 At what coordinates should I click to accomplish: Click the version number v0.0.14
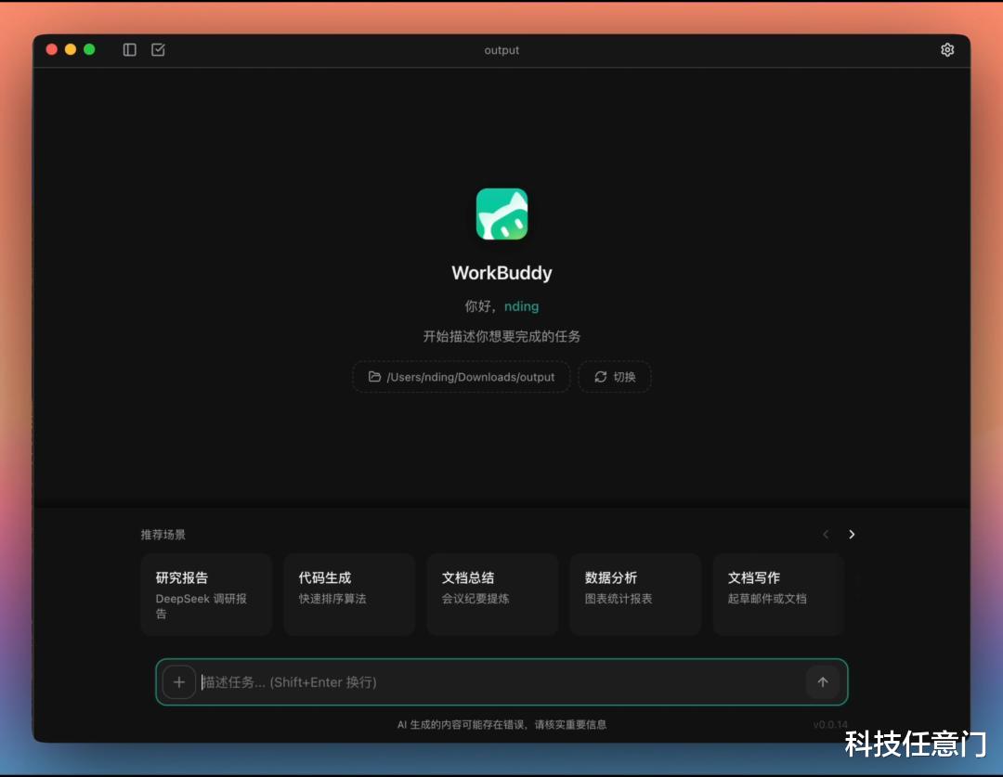pyautogui.click(x=829, y=725)
